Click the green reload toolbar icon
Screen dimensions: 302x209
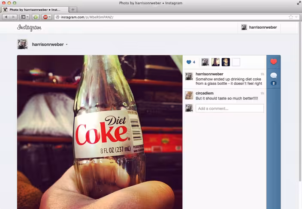(x=36, y=17)
